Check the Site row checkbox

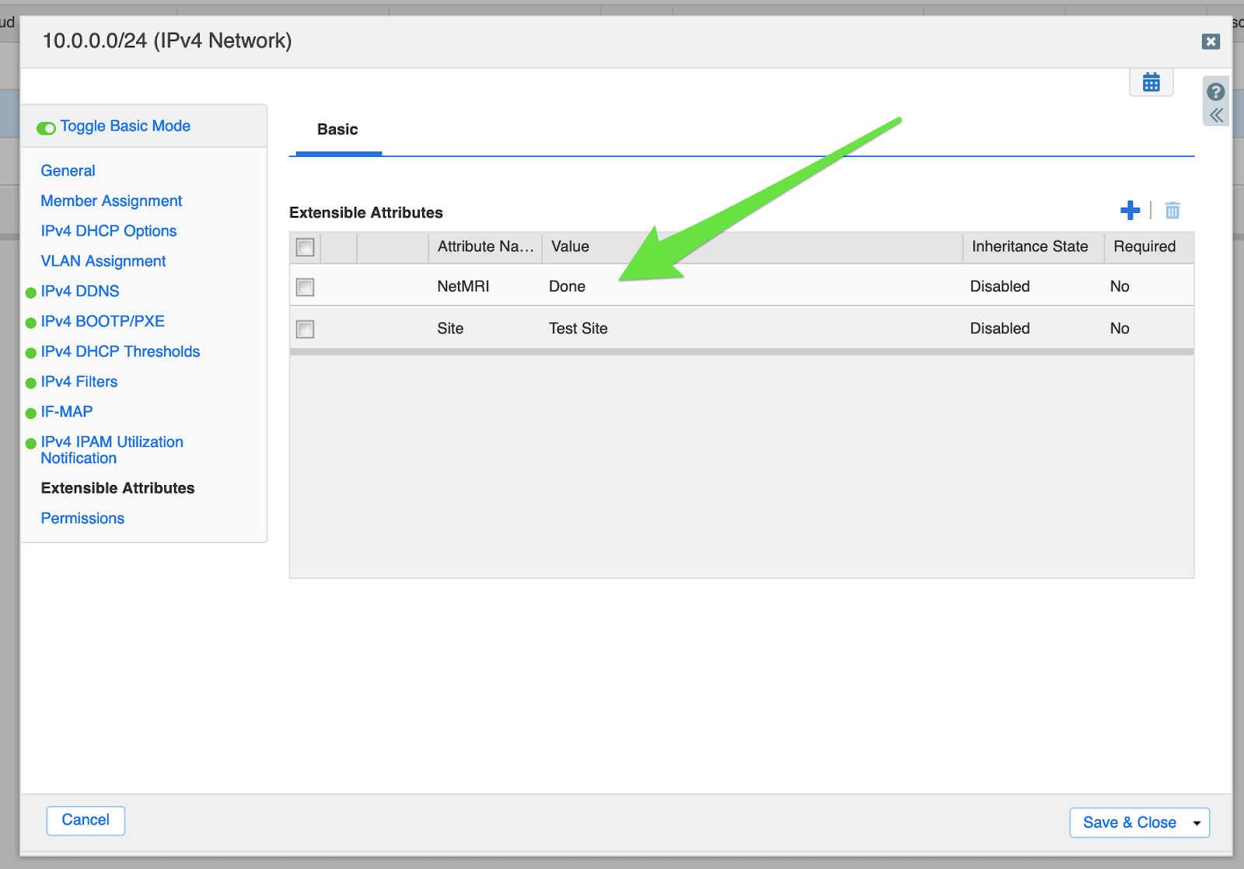coord(305,330)
